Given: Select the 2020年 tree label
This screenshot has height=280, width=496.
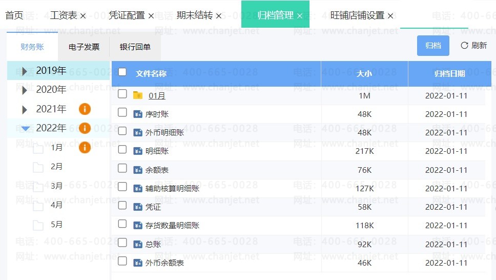Looking at the screenshot, I should [x=51, y=90].
